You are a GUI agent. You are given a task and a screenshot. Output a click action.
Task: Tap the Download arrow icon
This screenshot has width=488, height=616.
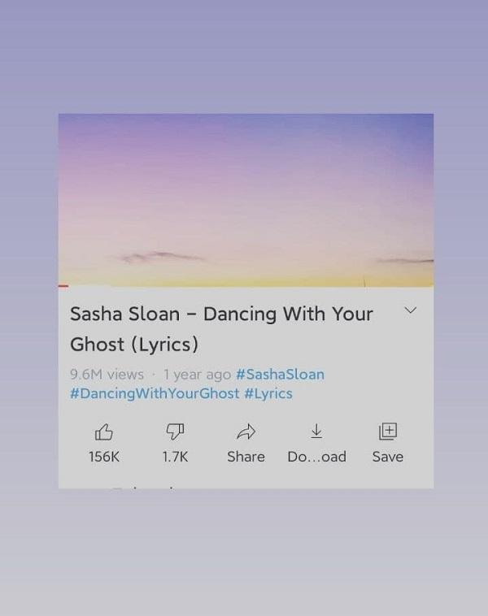click(316, 431)
